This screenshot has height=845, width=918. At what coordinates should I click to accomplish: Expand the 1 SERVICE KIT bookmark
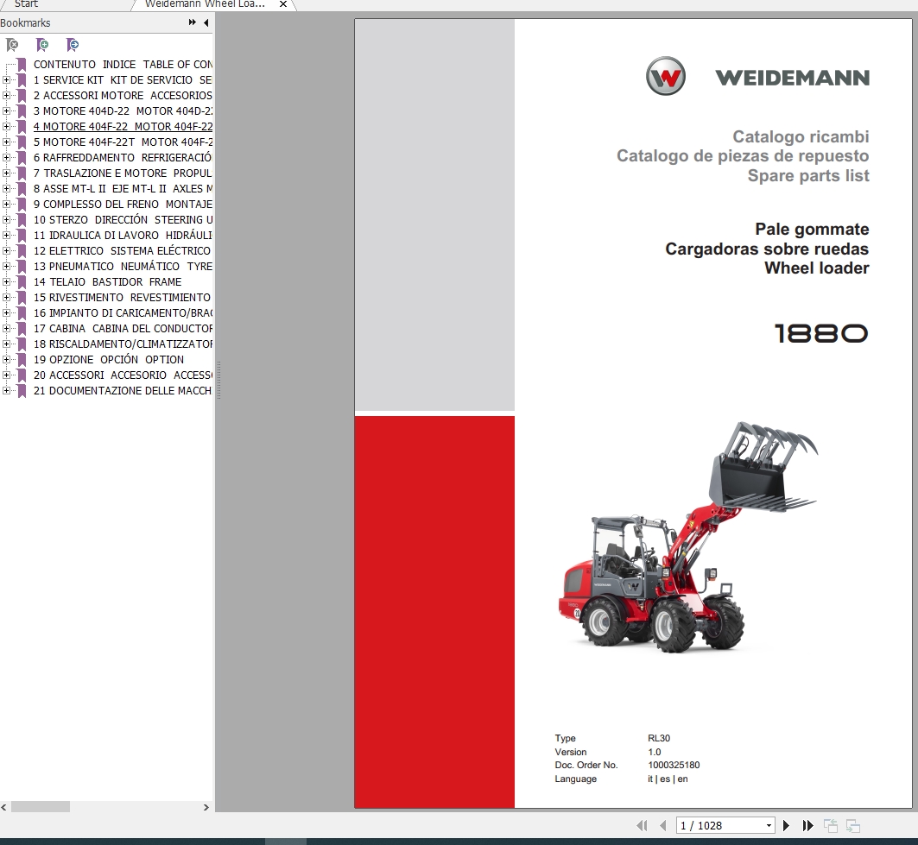click(x=6, y=80)
